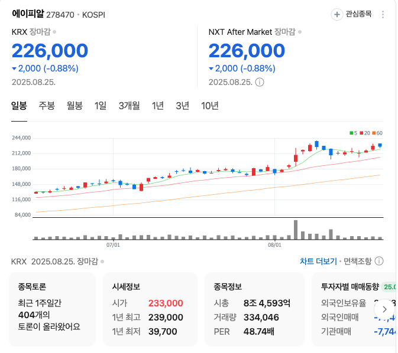Open the 시세정보 card
This screenshot has height=353, width=398.
(150, 309)
